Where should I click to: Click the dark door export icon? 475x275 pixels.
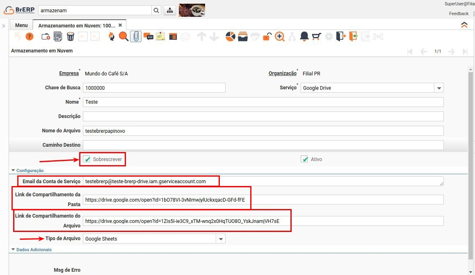tap(341, 36)
